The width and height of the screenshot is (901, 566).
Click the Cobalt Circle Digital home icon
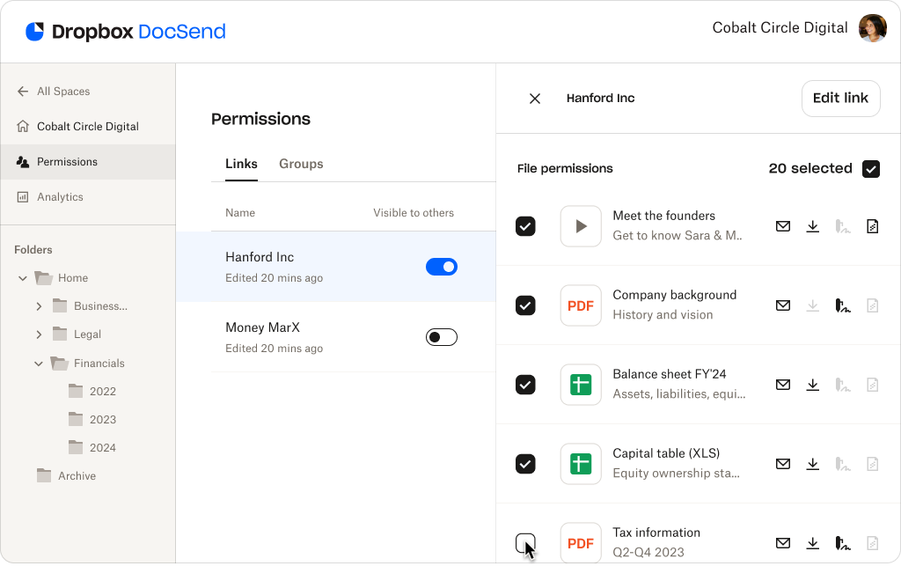[23, 127]
